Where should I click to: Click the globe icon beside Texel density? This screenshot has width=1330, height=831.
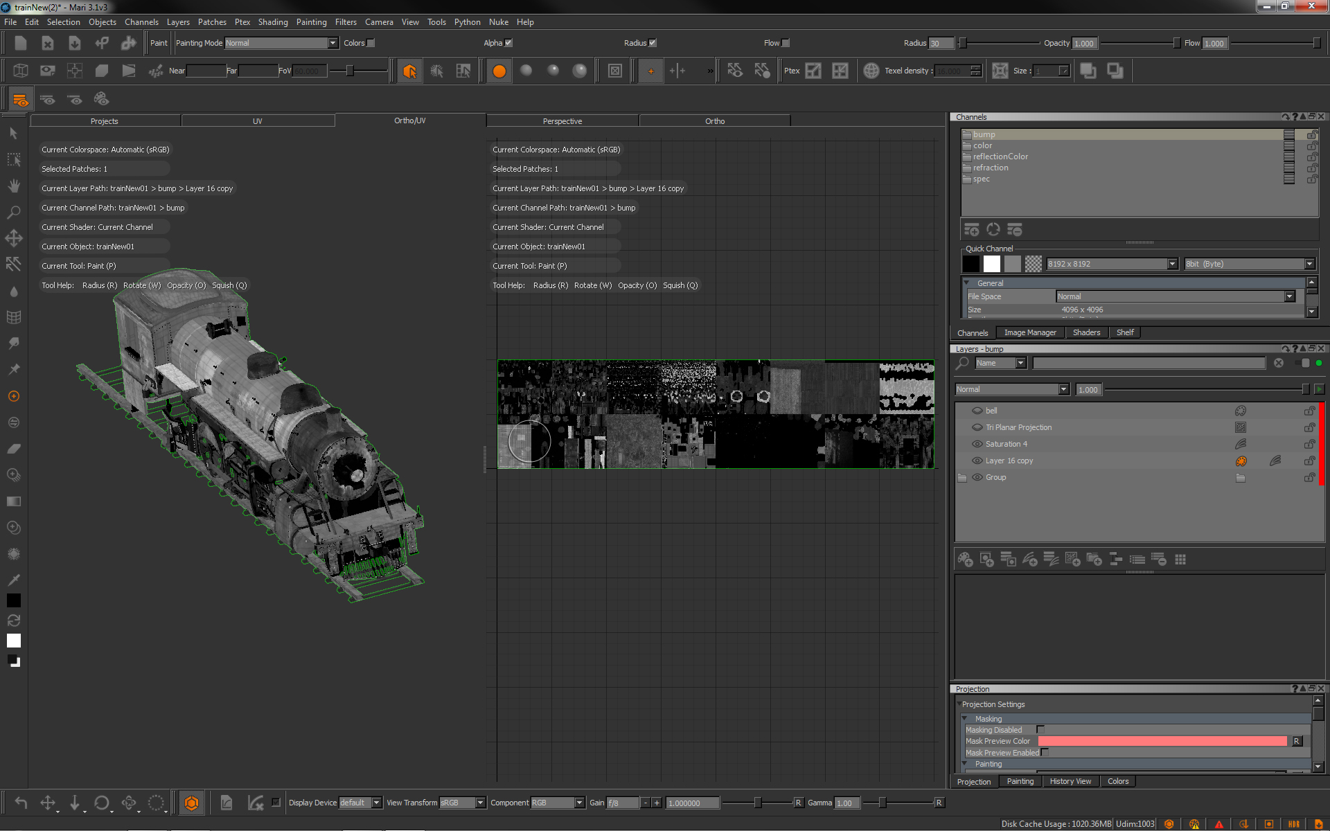871,71
